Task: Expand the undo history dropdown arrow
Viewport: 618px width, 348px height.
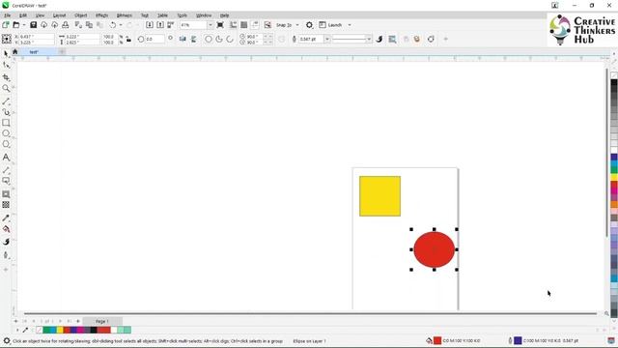Action: point(120,25)
